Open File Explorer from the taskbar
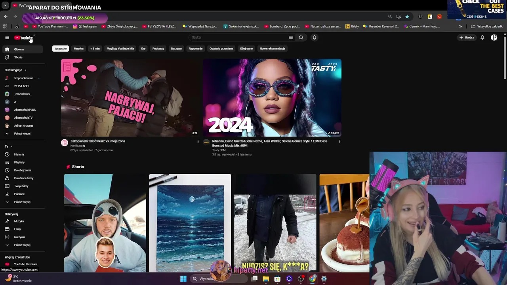Viewport: 507px width, 285px height. pos(266,279)
